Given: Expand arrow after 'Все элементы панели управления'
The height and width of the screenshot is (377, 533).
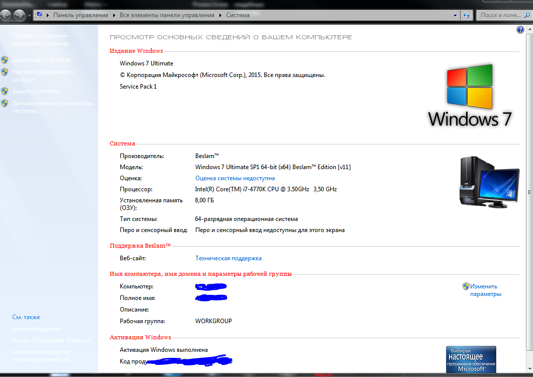Looking at the screenshot, I should [220, 15].
